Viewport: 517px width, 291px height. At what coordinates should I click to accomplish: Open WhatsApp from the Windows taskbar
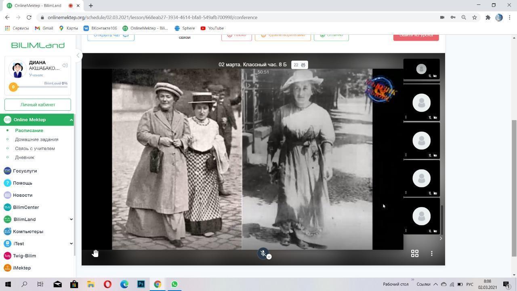point(174,284)
